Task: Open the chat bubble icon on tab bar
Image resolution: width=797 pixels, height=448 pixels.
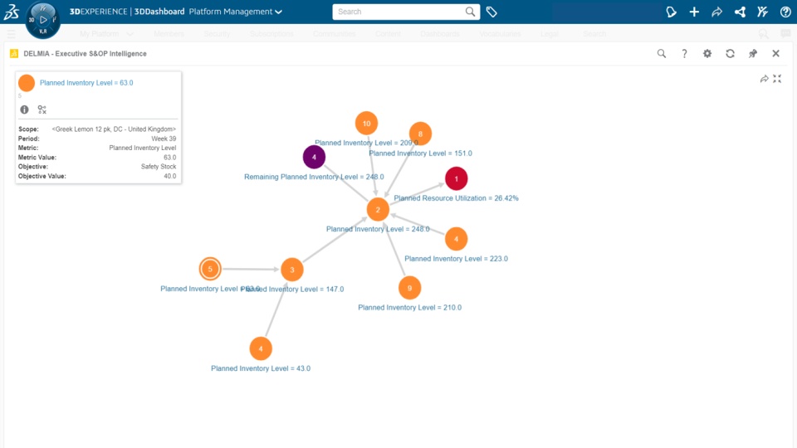Action: (785, 33)
